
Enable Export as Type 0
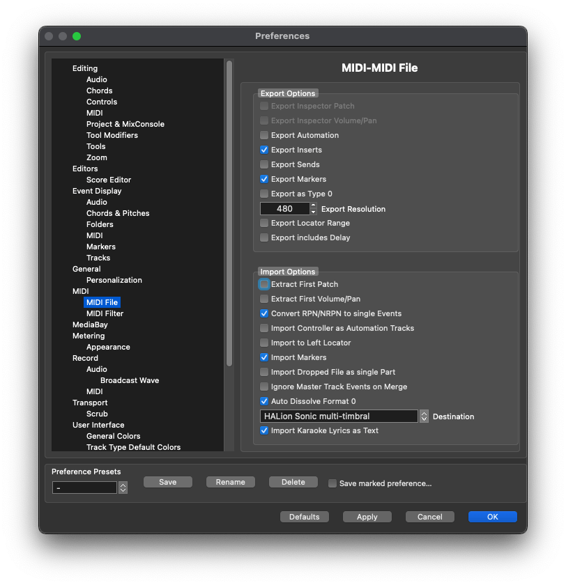(x=264, y=194)
